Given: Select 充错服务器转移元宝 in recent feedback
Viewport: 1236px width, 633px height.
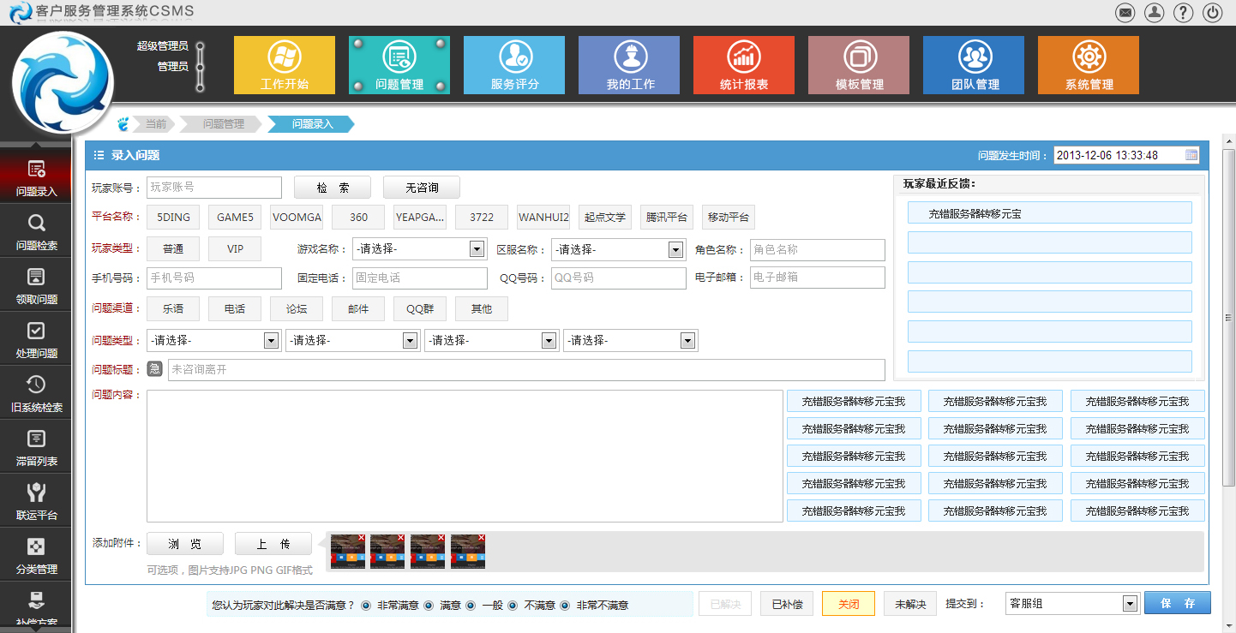Looking at the screenshot, I should [1049, 213].
